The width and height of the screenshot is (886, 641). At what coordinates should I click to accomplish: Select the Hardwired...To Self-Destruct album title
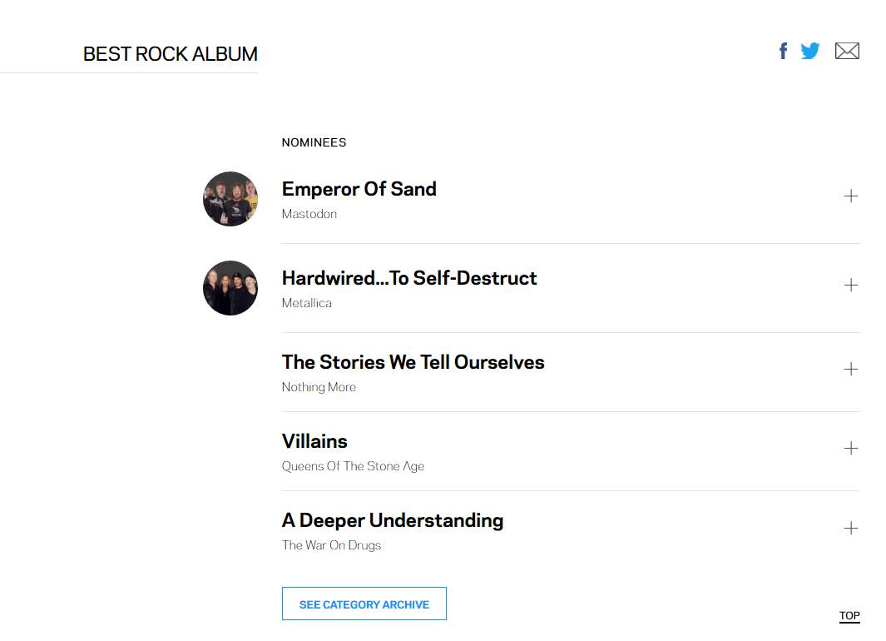(409, 278)
